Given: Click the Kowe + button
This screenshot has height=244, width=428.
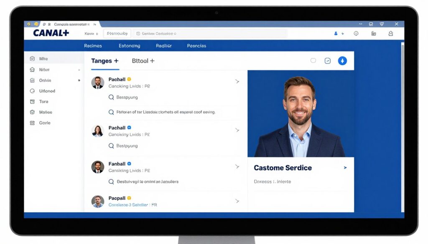Looking at the screenshot, I should (x=91, y=33).
